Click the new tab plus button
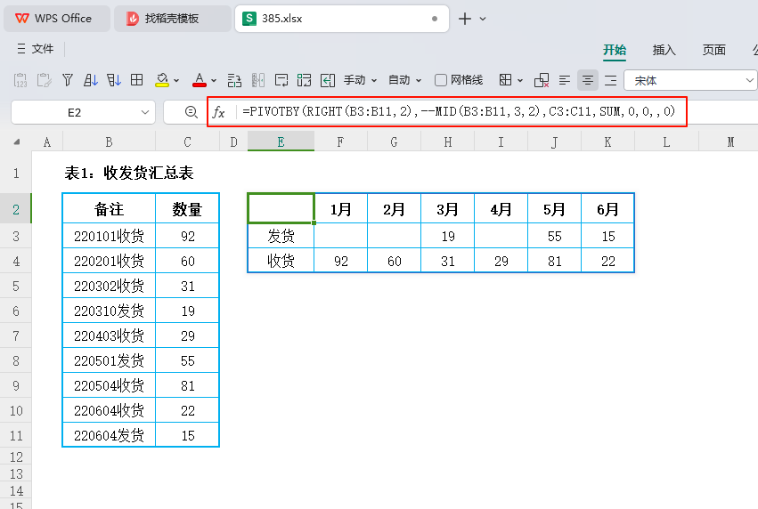The image size is (758, 509). click(x=465, y=19)
